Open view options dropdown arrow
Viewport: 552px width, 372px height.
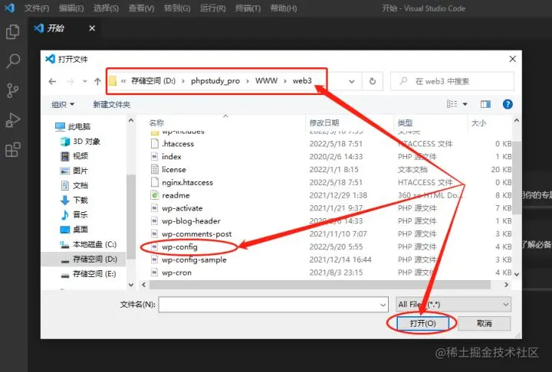[x=465, y=104]
